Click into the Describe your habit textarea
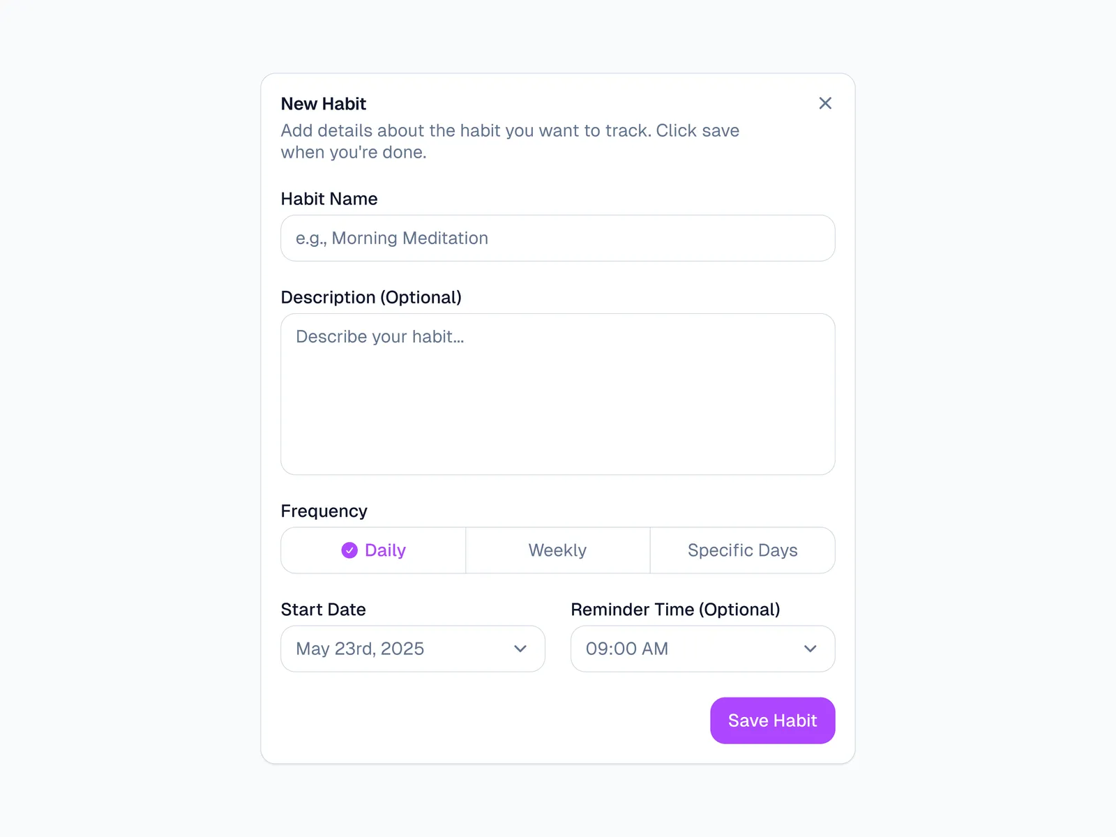 click(x=557, y=394)
